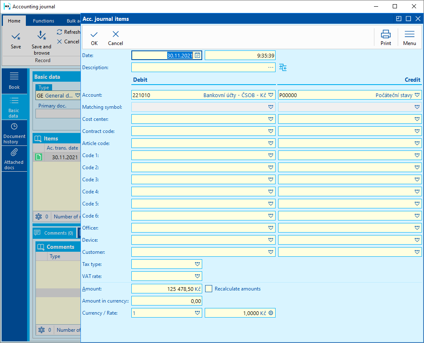Click the swap accounts icon beside Description

[283, 68]
